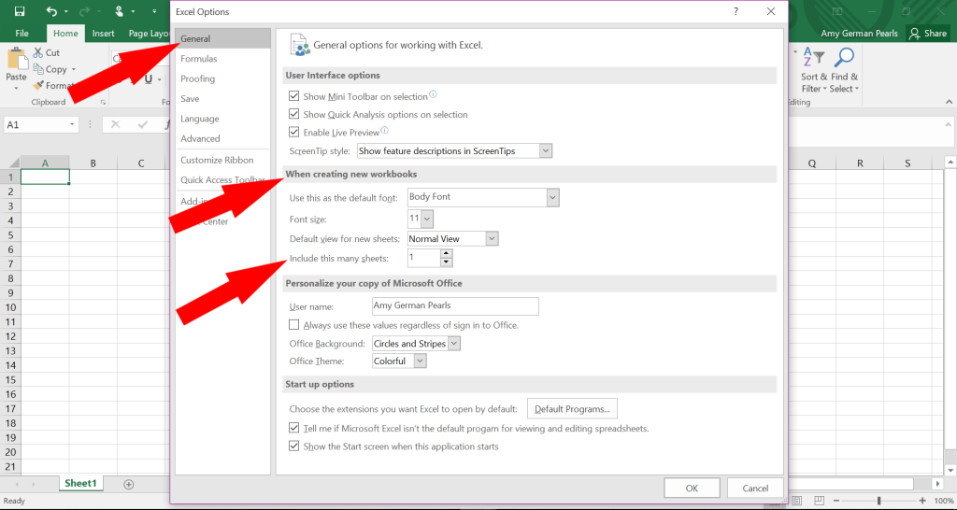Open the Office Background dropdown
Viewport: 957px width, 510px height.
(454, 344)
